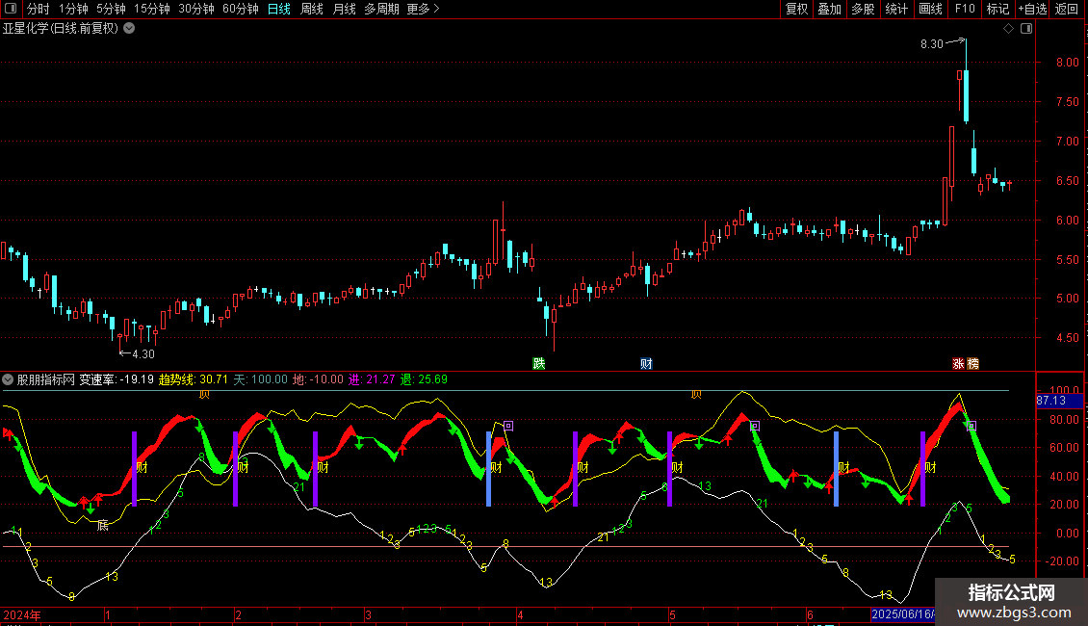Click the panel layout icon at top-left
This screenshot has height=626, width=1088.
[10, 9]
